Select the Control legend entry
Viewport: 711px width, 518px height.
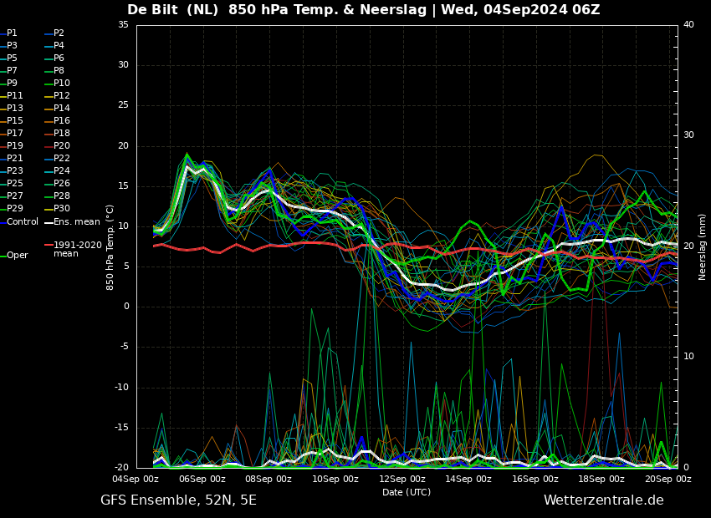click(x=23, y=221)
